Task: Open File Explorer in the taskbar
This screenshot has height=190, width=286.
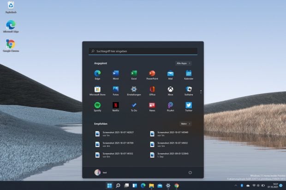Action: [151, 185]
